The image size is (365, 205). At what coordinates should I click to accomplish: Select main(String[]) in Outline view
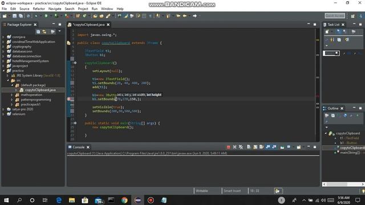[x=350, y=153]
